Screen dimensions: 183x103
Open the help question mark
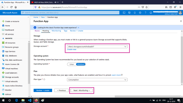[146, 13]
